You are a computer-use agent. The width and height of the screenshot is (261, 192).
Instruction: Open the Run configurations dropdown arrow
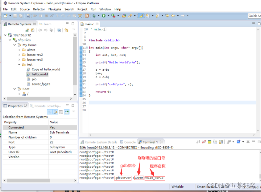108,16
